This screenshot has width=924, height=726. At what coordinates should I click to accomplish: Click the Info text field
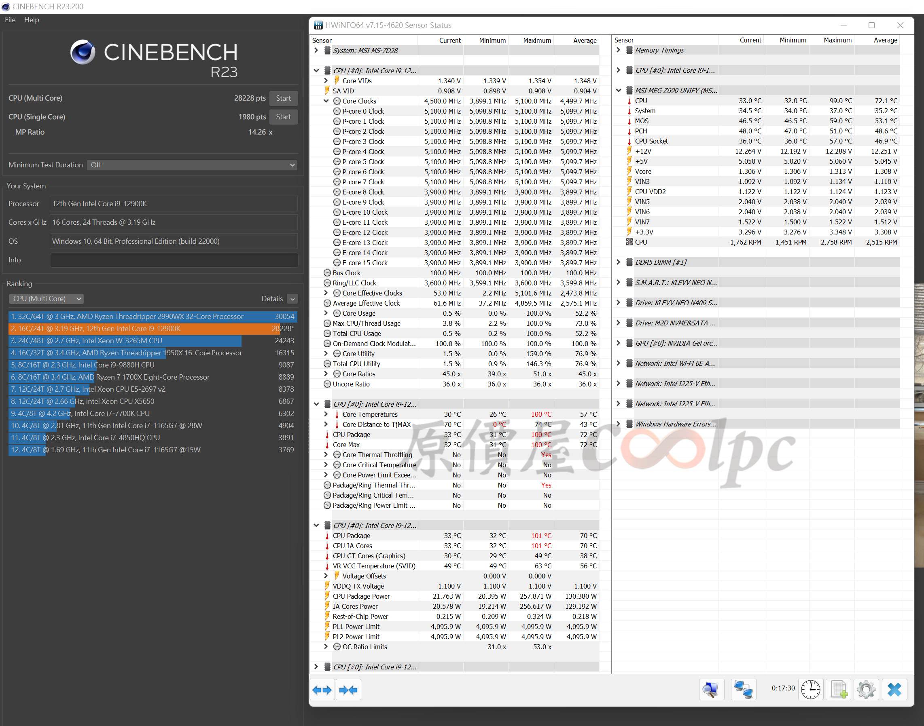click(174, 260)
